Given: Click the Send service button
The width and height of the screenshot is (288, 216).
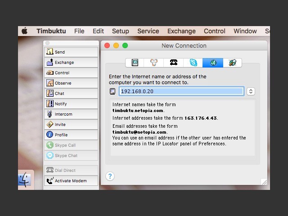Looking at the screenshot, I should point(71,52).
